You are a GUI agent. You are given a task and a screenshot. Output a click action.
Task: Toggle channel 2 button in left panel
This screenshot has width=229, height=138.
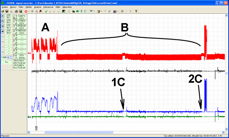[3, 21]
